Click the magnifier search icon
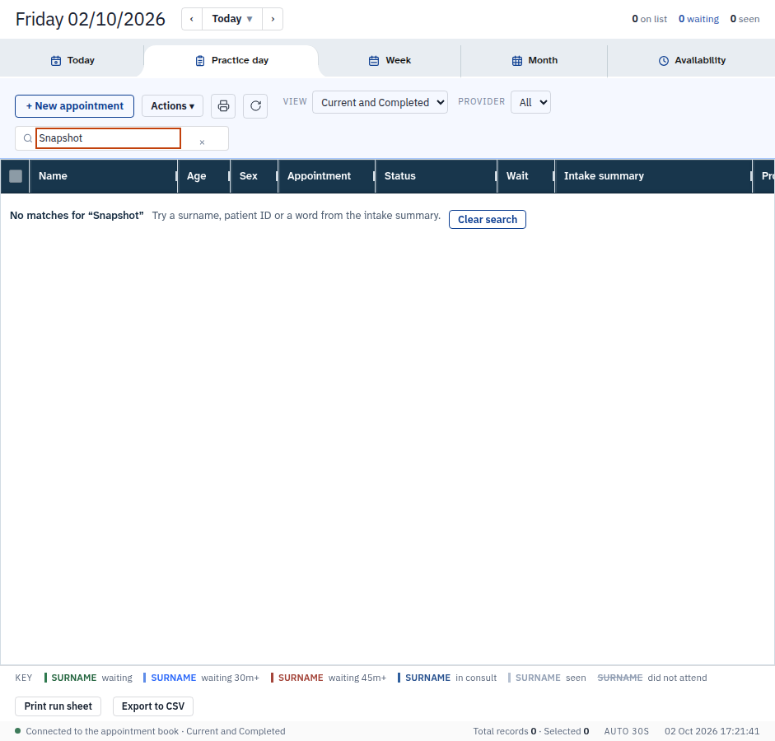The height and width of the screenshot is (741, 775). 28,138
